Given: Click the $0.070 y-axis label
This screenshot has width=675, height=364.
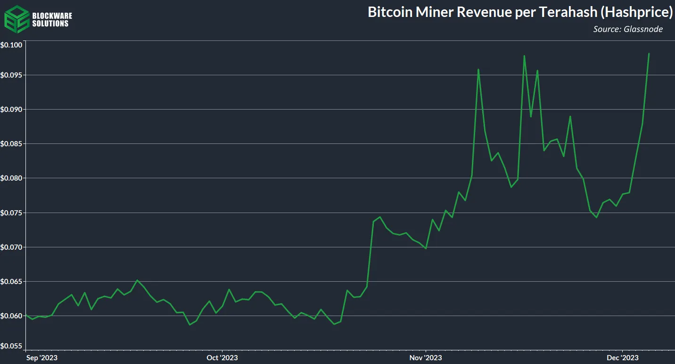Looking at the screenshot, I should coord(11,247).
